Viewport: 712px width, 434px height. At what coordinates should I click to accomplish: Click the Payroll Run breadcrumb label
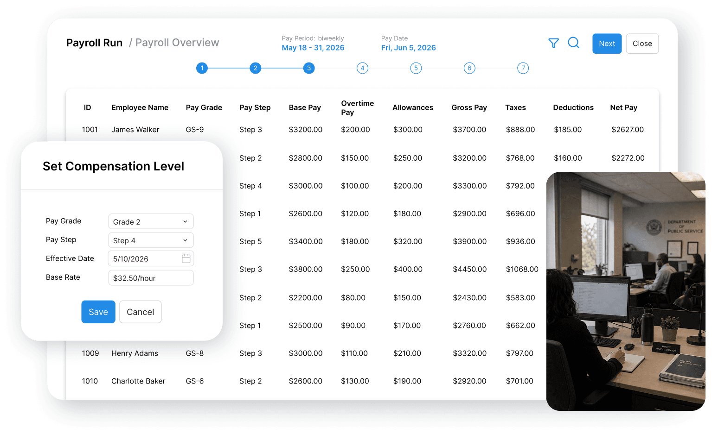(x=94, y=42)
